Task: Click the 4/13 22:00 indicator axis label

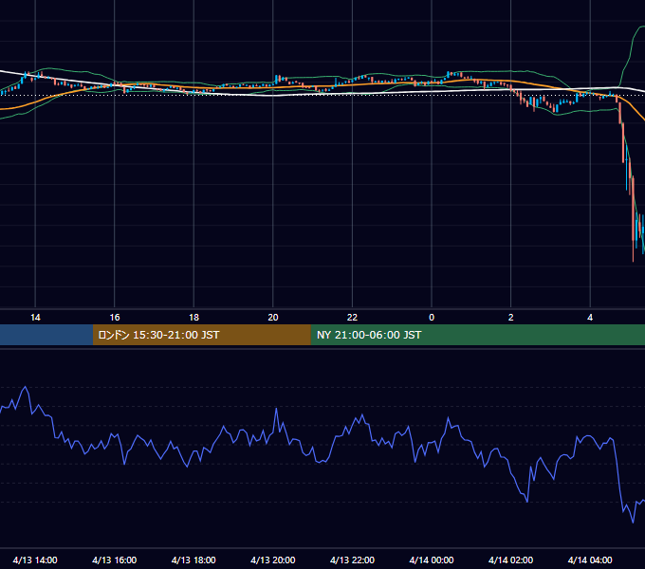Action: tap(352, 560)
